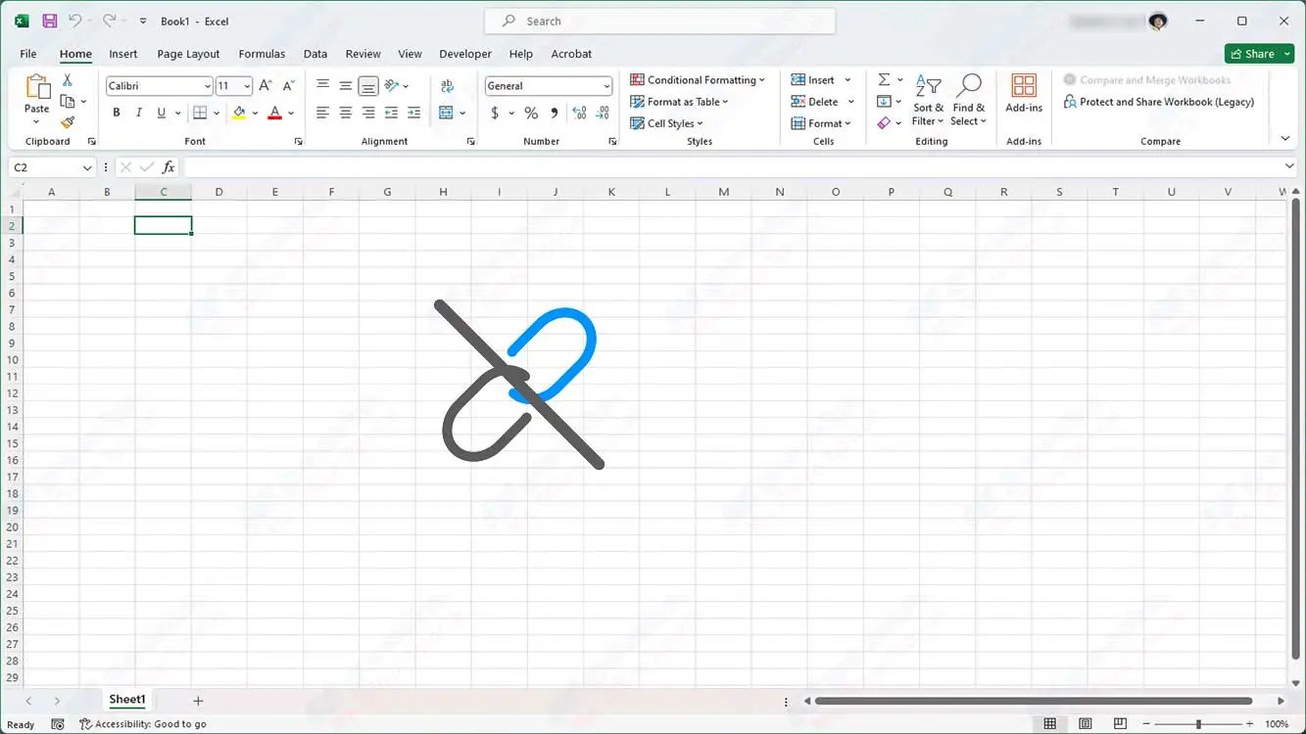Add a new sheet with plus button
The height and width of the screenshot is (734, 1306).
pyautogui.click(x=198, y=701)
